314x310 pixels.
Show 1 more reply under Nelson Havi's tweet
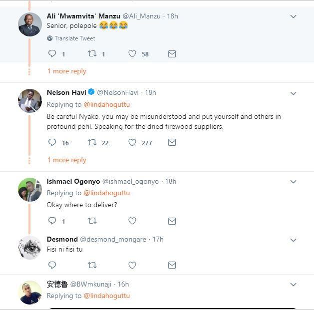point(67,160)
